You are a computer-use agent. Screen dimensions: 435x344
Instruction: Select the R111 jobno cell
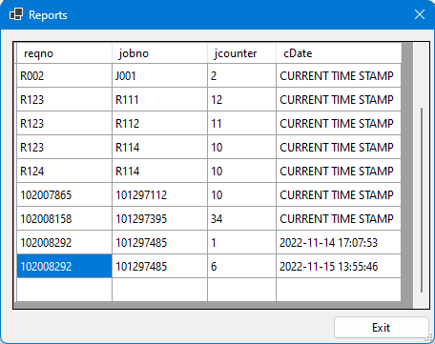pos(159,99)
